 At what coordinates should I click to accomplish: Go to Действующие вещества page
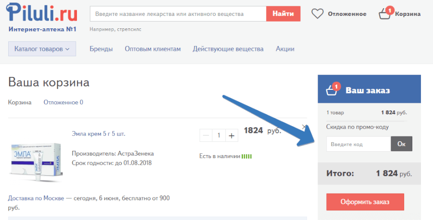[x=228, y=49]
